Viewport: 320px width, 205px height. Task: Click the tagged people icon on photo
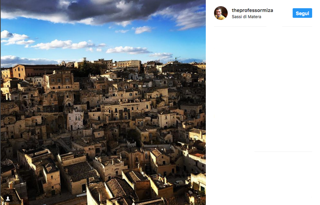coord(8,198)
